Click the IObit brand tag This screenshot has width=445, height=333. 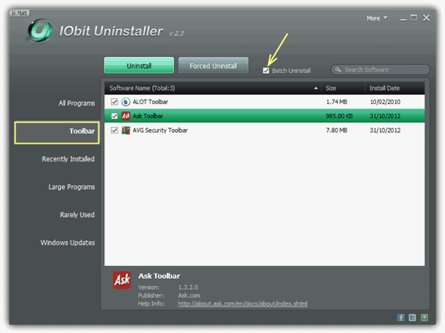(20, 12)
